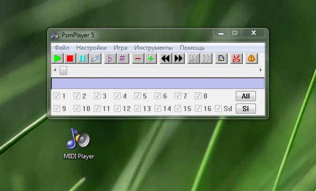Viewport: 316px width, 191px height.
Task: Click the scrollbar right arrow
Action: point(261,70)
